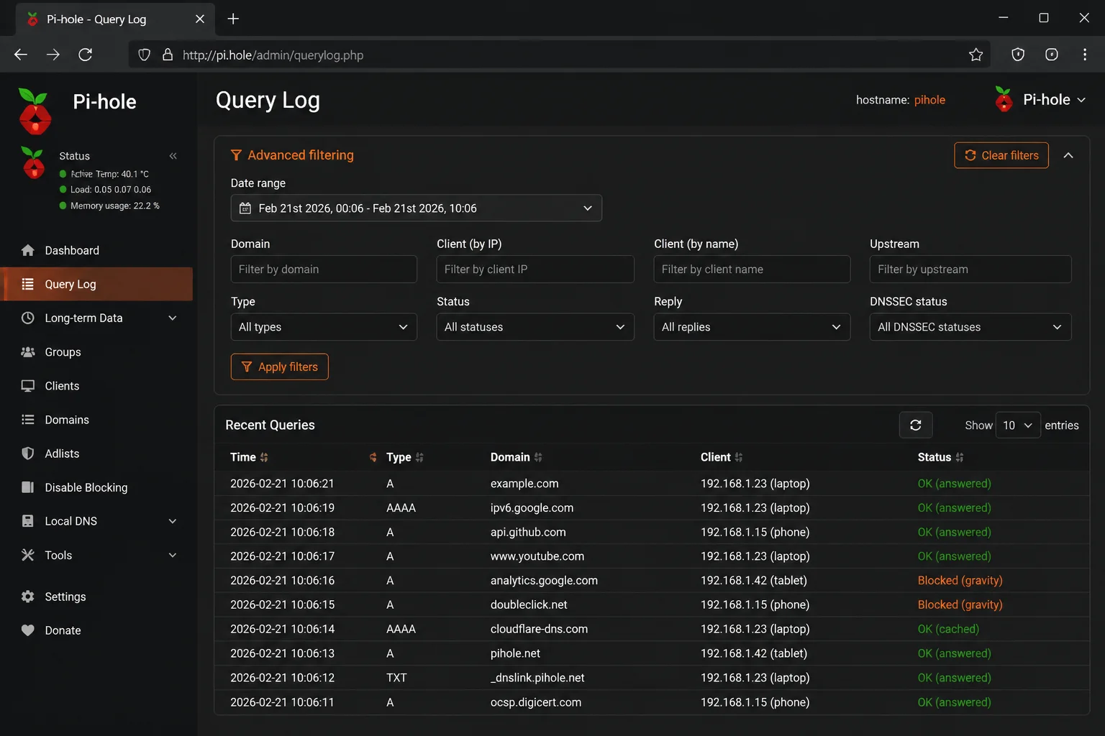
Task: Click Blocked (gravity) status for analytics.google.com
Action: (960, 580)
